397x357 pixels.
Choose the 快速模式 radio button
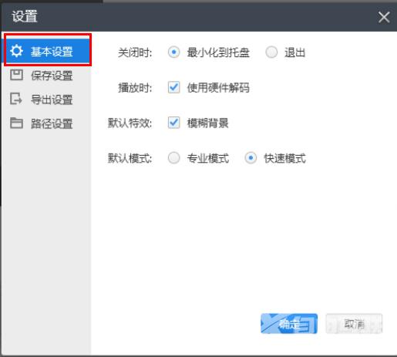point(251,158)
